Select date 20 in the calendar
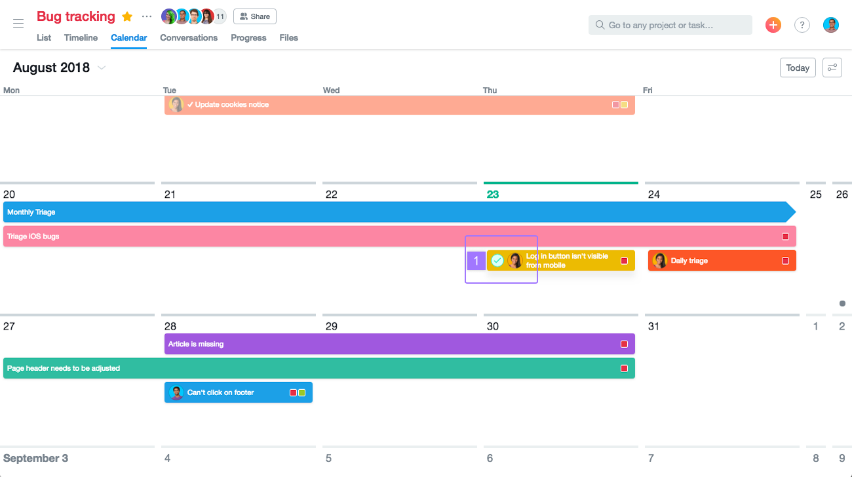Viewport: 852px width, 477px height. click(x=9, y=195)
